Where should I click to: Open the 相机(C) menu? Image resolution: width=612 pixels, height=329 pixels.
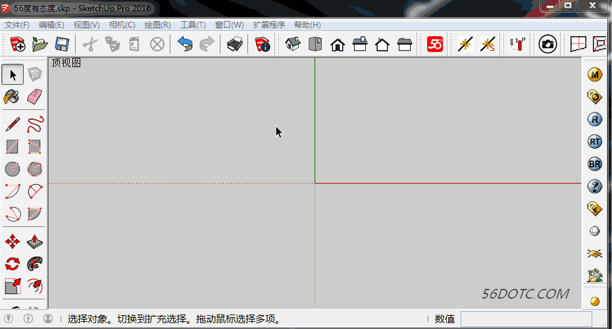click(122, 25)
